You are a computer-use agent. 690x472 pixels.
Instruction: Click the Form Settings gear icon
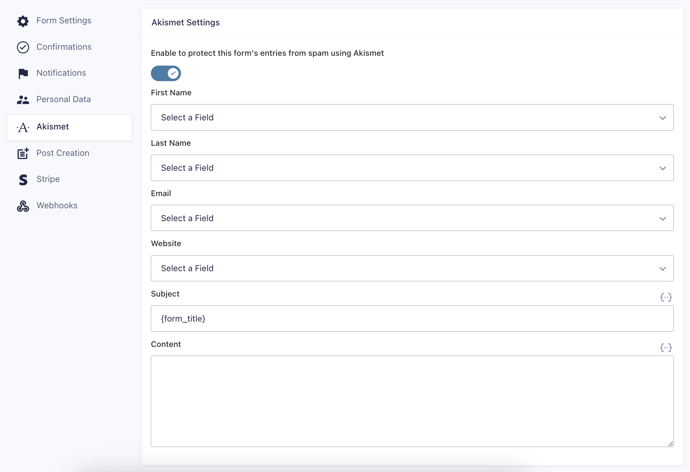[23, 21]
